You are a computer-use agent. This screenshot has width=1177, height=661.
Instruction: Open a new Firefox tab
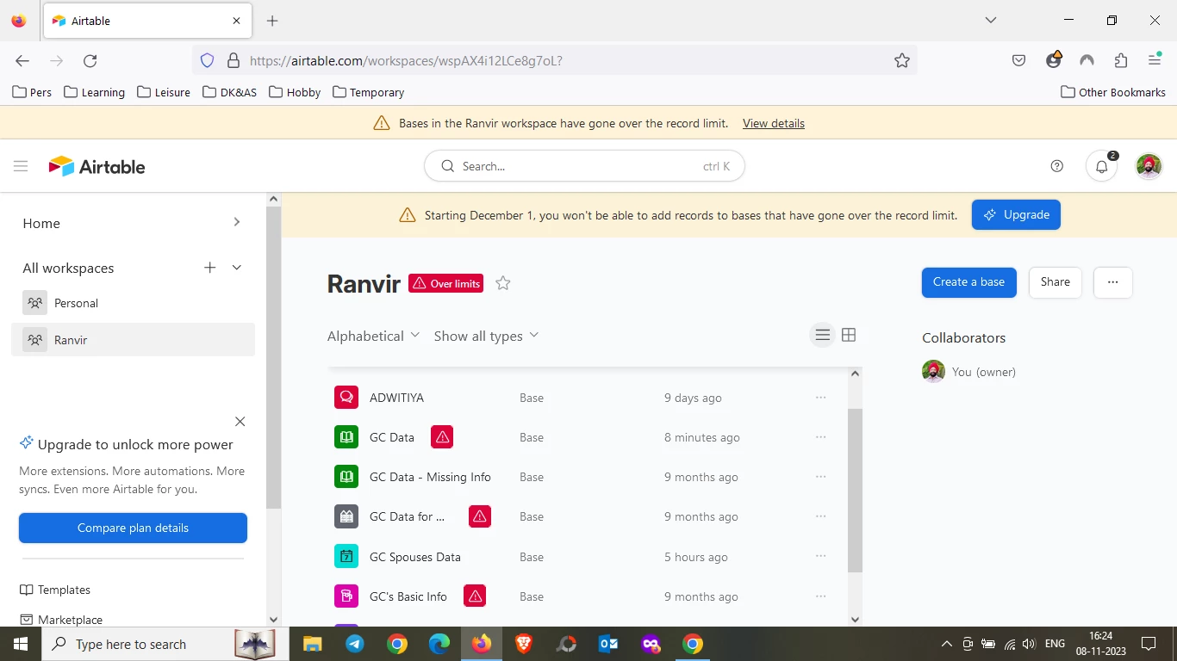(272, 21)
